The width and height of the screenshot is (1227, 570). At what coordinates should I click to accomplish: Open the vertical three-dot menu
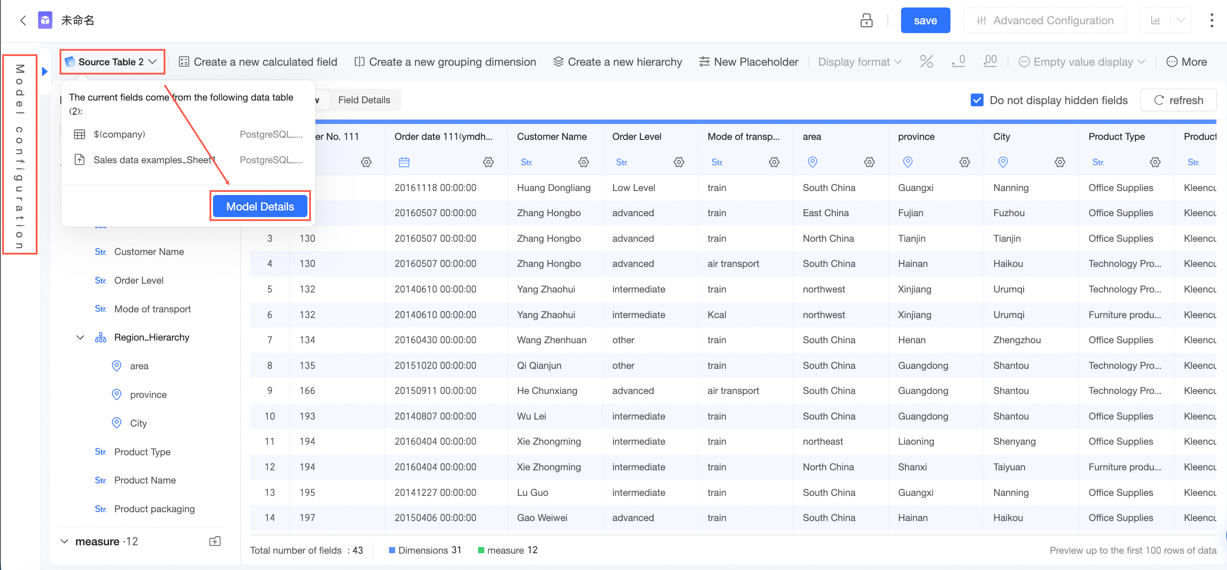pyautogui.click(x=1211, y=20)
